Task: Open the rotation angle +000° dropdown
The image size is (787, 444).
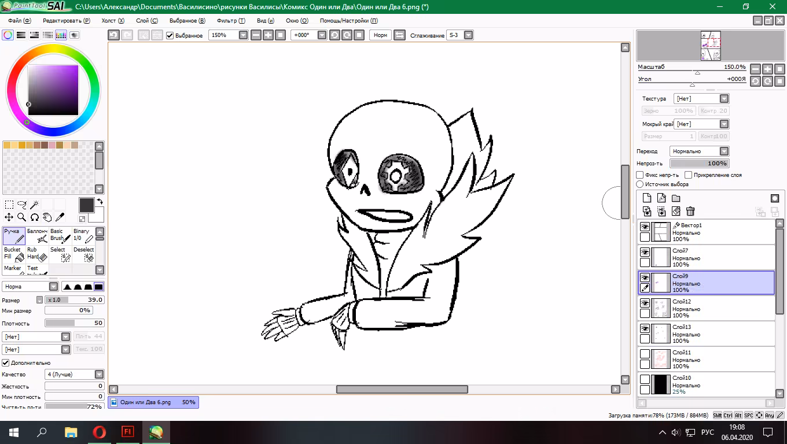Action: 322,35
